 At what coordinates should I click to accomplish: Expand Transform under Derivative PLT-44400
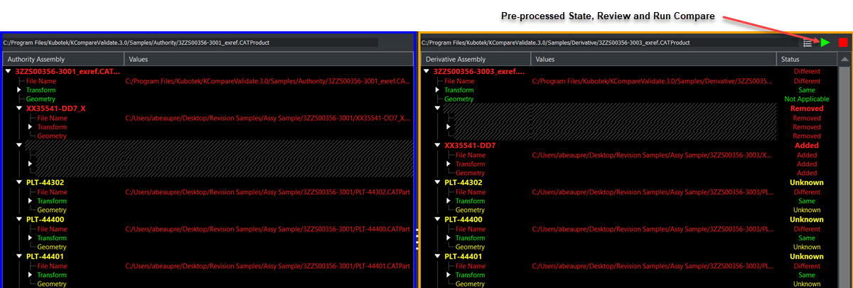point(448,238)
